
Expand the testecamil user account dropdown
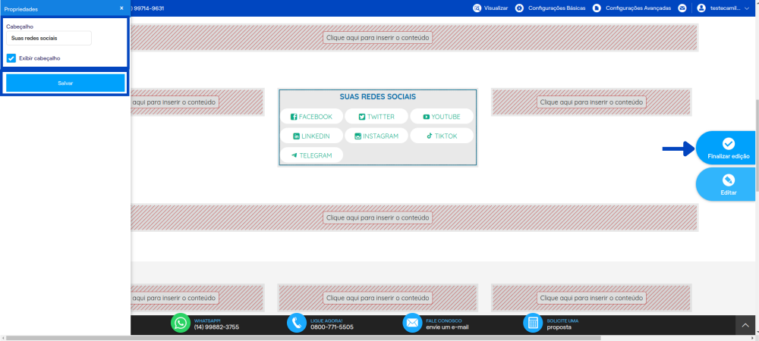tap(723, 8)
